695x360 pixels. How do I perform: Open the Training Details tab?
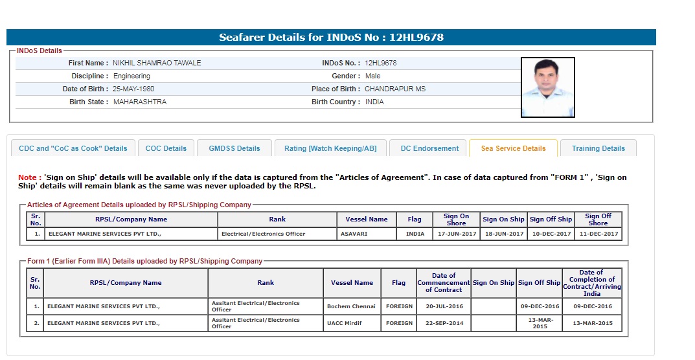coord(598,148)
